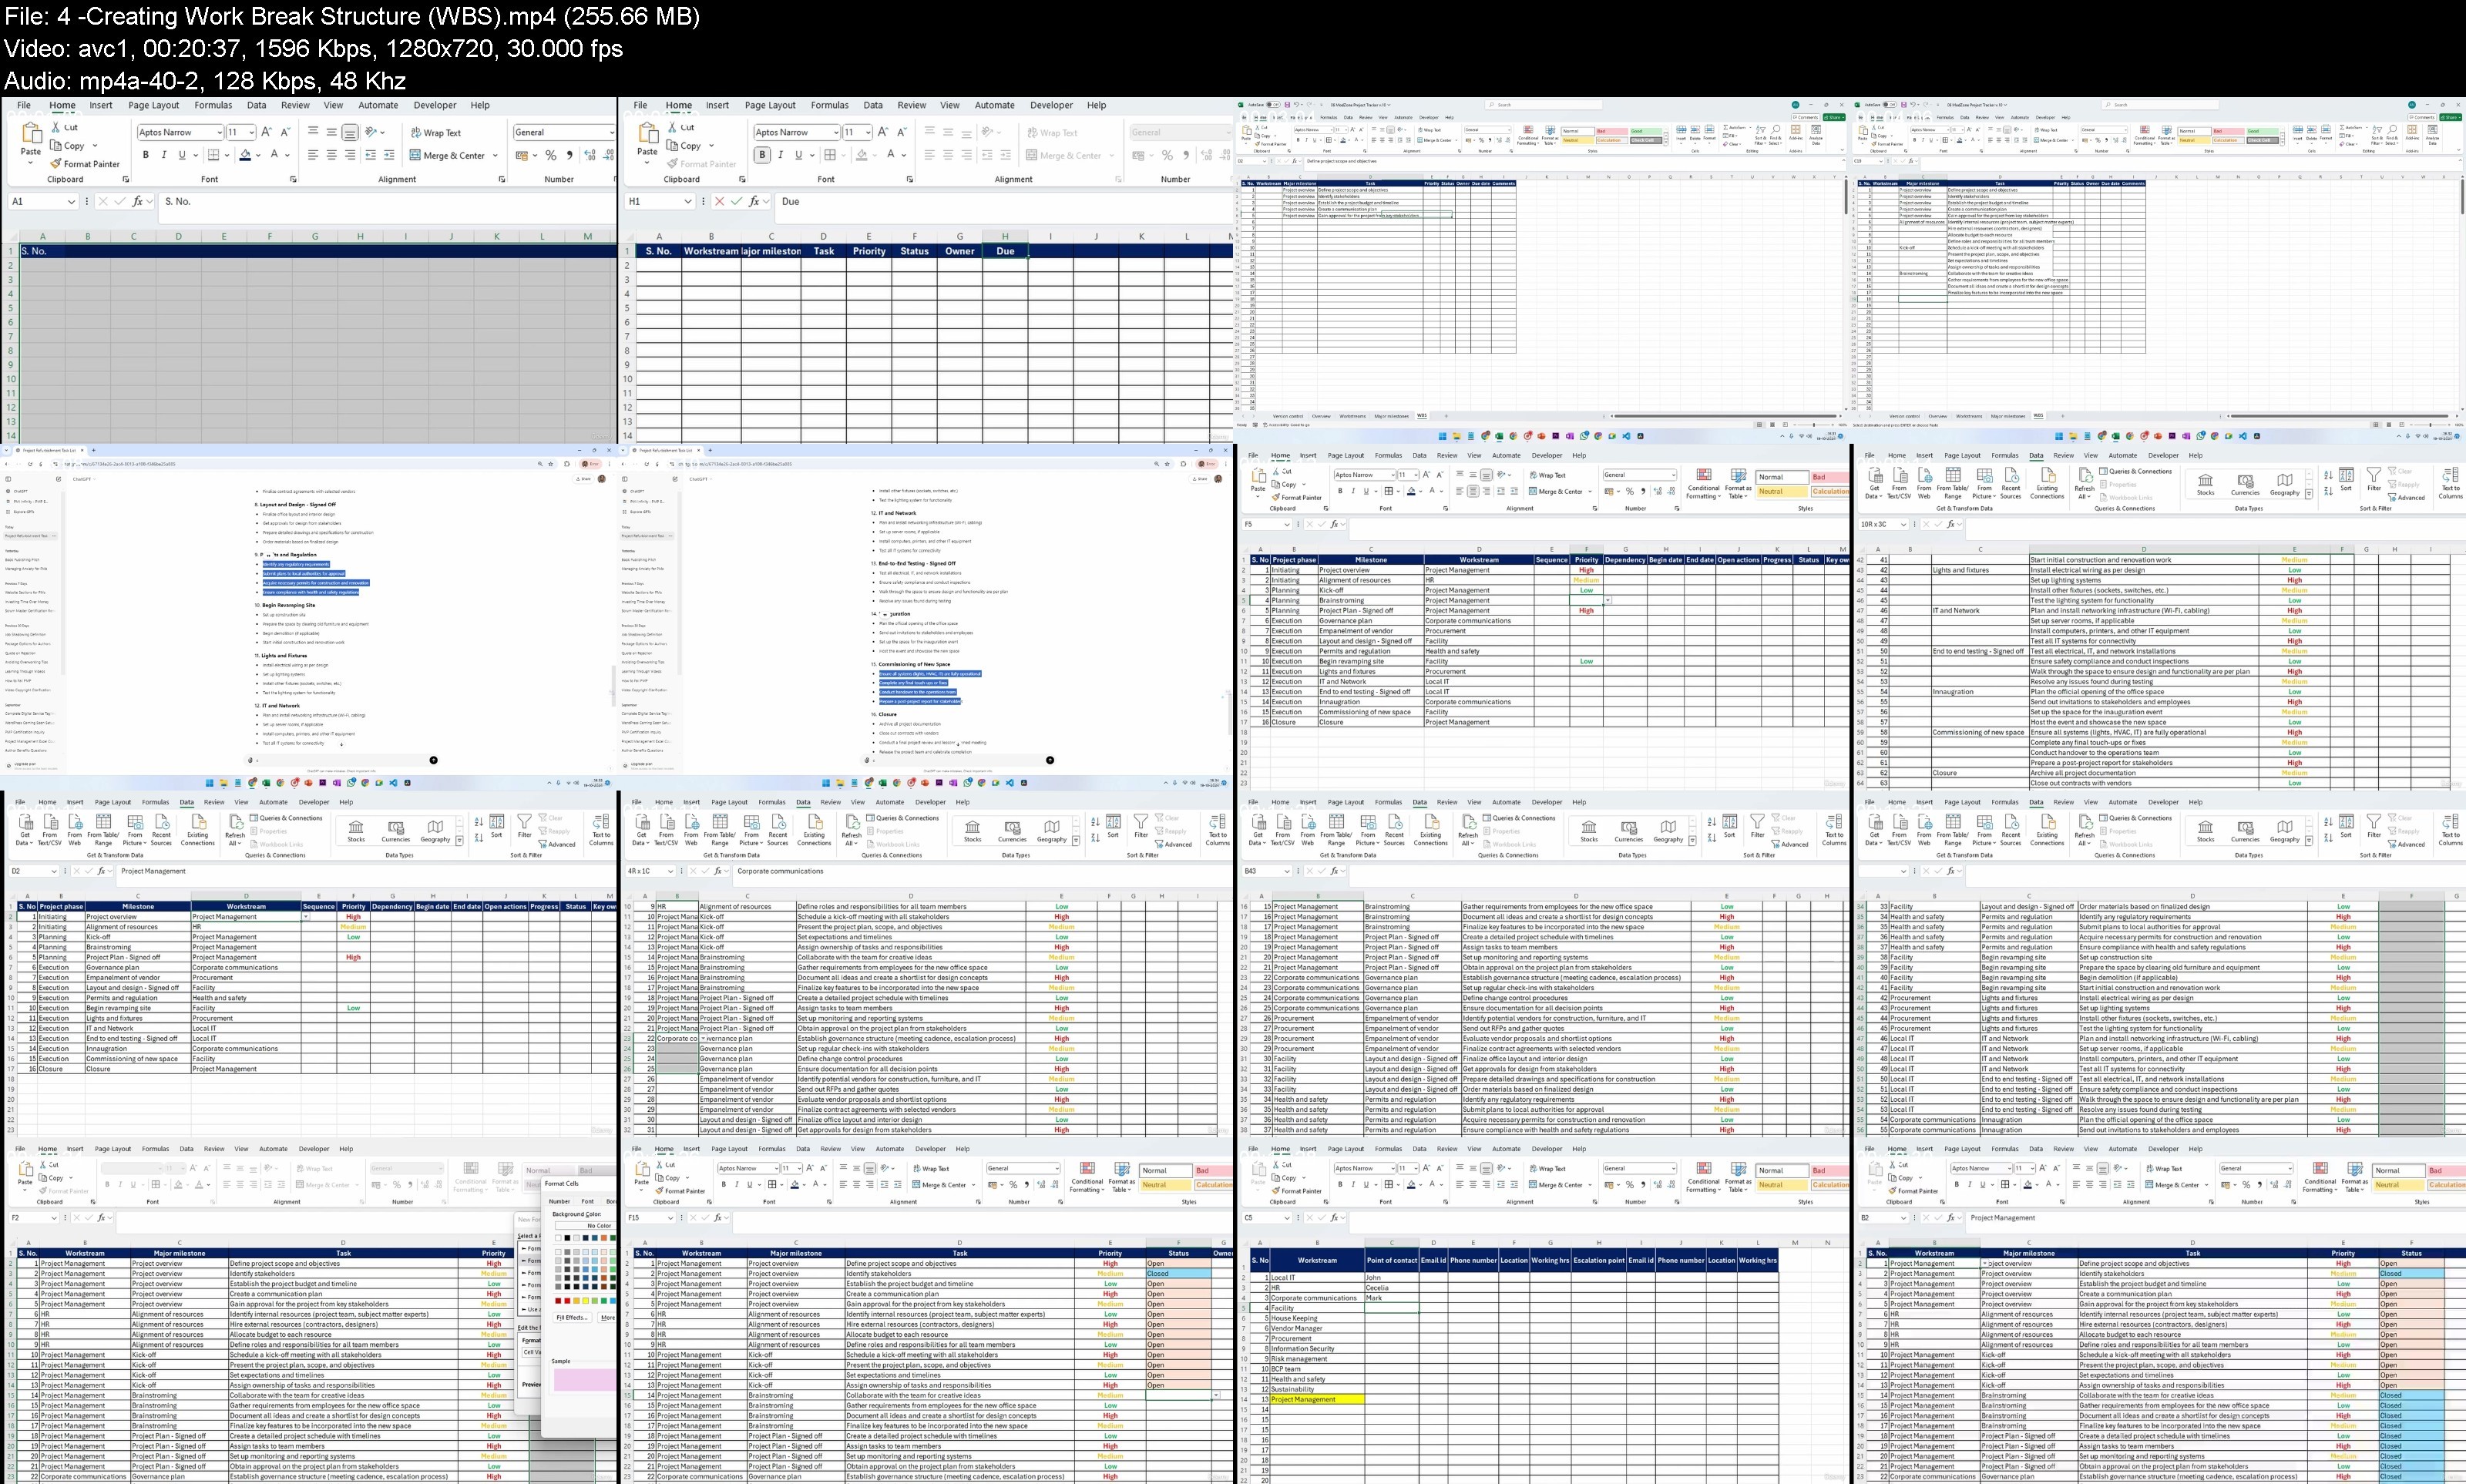Click green Enter checkmark in the H1 thumbnail
Image resolution: width=2466 pixels, height=1484 pixels.
(736, 201)
